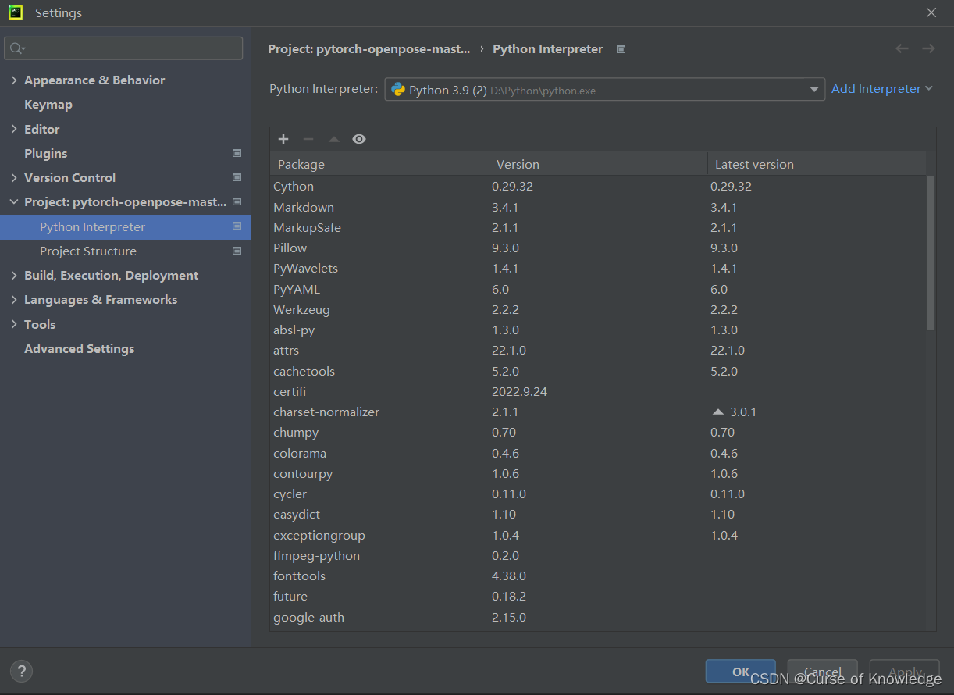Expand the Editor settings section

coord(14,129)
